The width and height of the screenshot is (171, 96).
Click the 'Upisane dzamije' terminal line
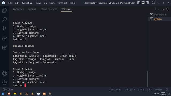(x=24, y=46)
